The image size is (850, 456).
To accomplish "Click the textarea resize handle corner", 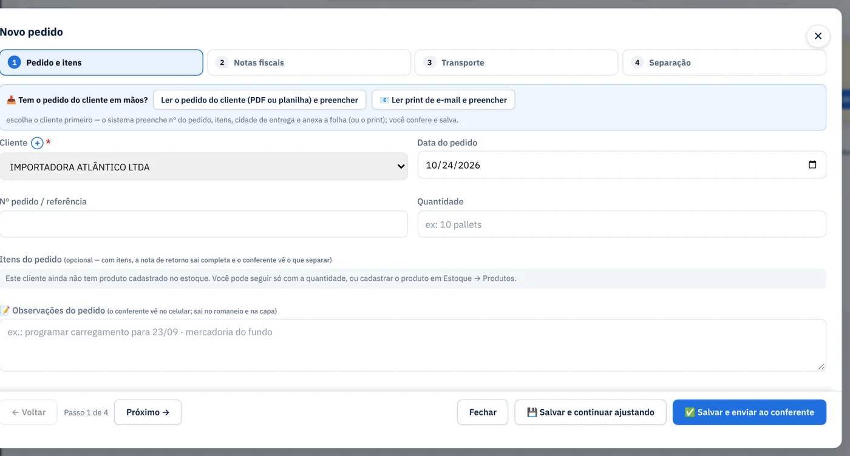I will [x=821, y=366].
